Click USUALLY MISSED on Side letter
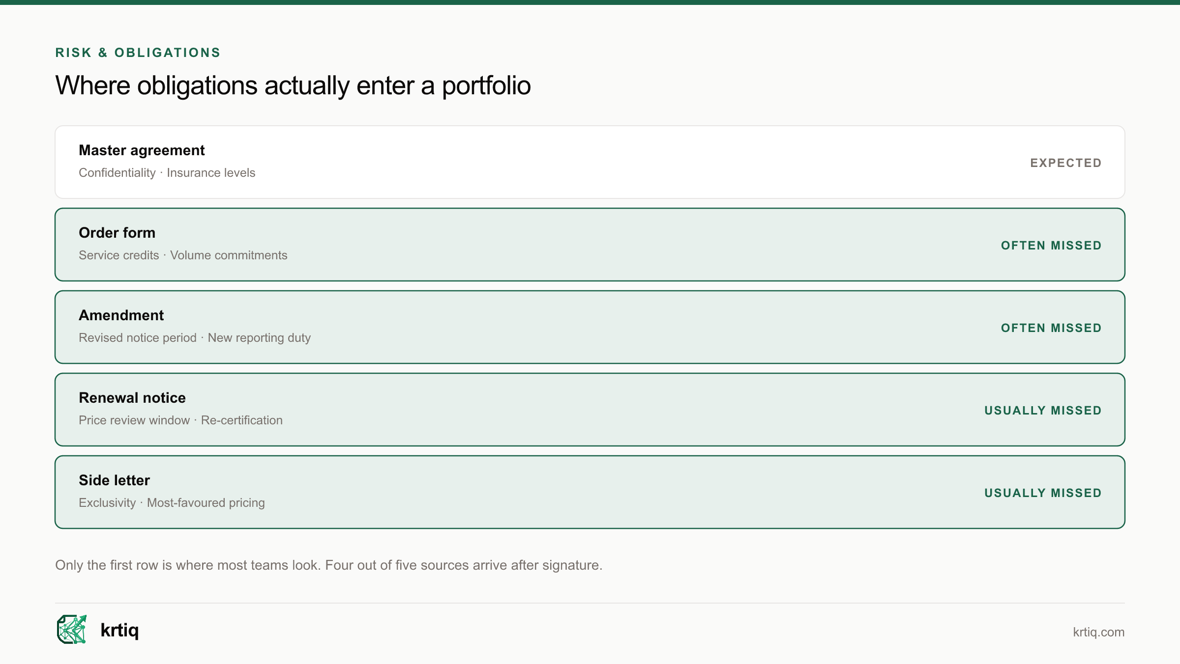Screen dimensions: 1180x664 pyautogui.click(x=1043, y=493)
